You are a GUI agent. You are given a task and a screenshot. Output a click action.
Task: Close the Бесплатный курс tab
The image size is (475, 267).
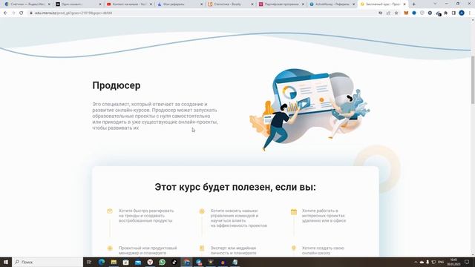pyautogui.click(x=404, y=4)
